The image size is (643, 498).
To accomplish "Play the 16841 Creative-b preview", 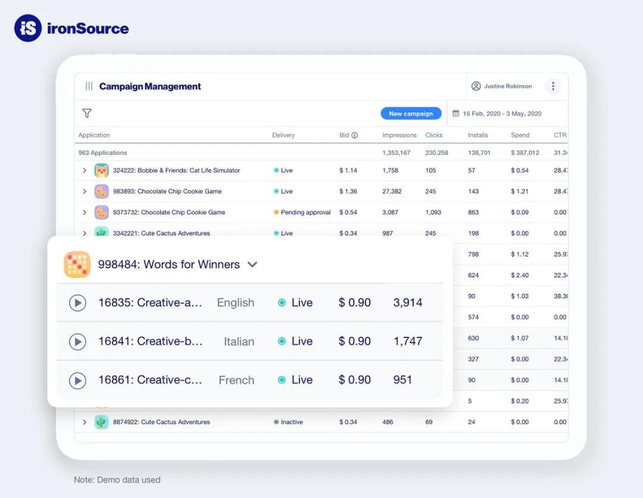I will coord(77,342).
